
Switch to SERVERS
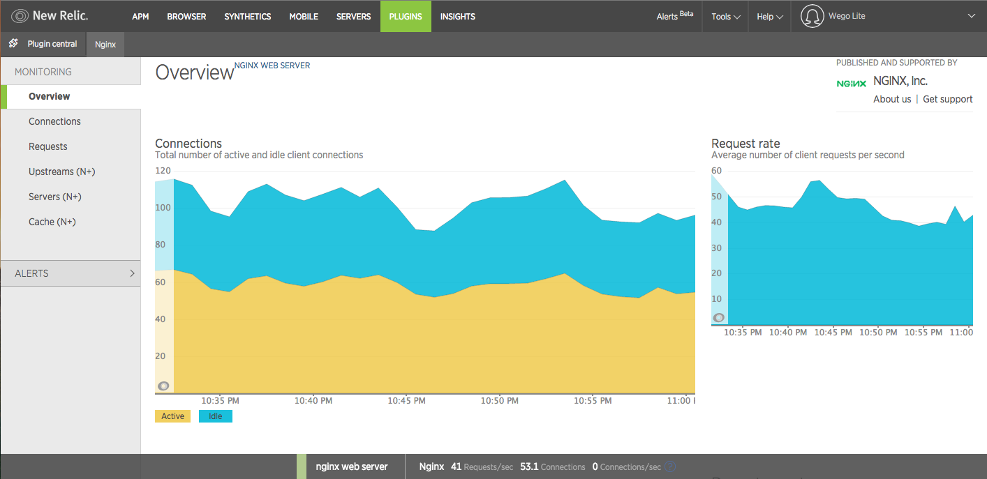(354, 16)
